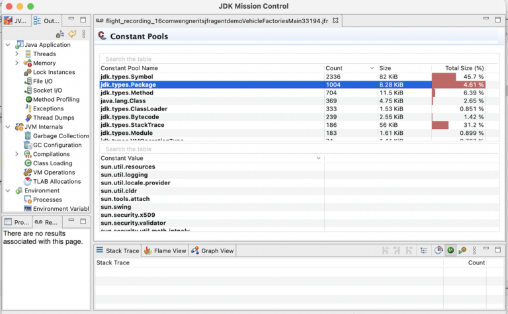
Task: Switch to the Stack Trace tab
Action: 118,251
